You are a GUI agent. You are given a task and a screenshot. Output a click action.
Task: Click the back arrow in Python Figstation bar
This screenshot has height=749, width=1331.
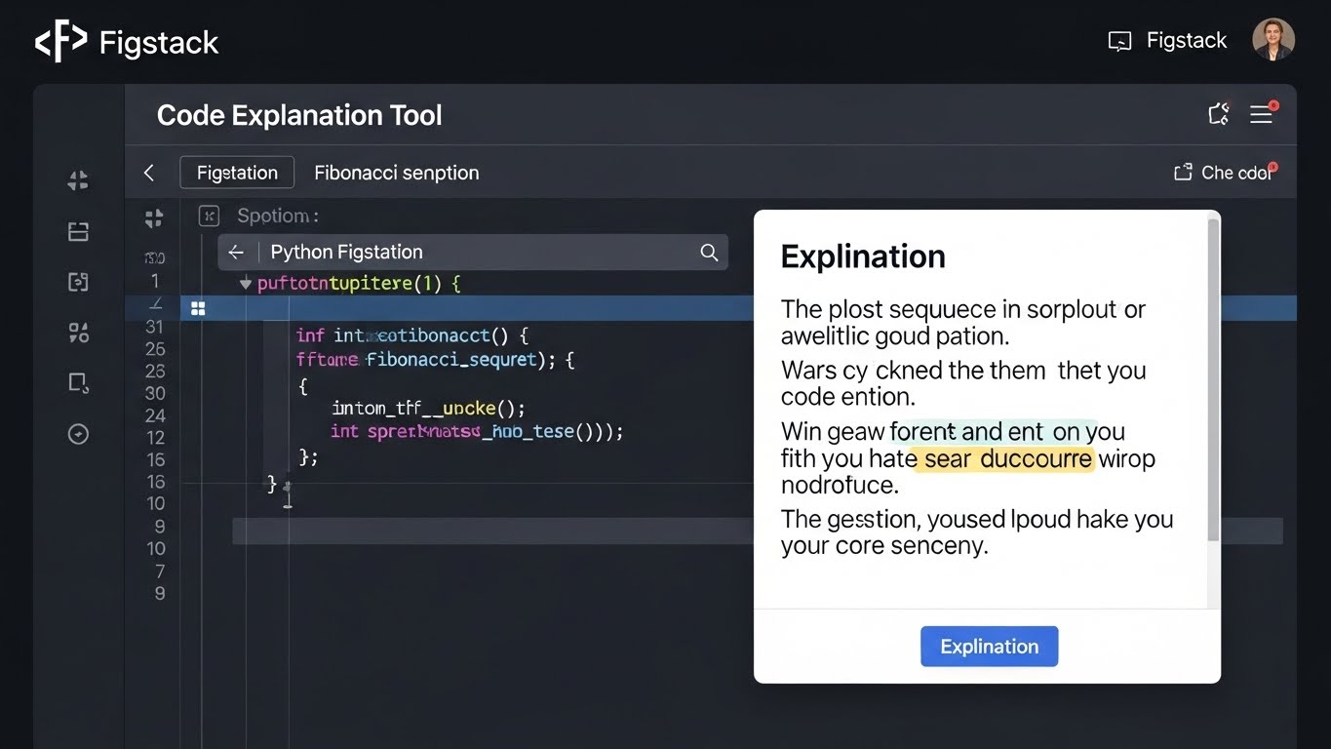tap(236, 253)
